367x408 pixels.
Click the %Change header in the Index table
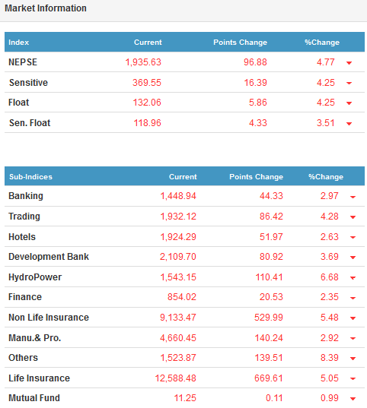click(322, 43)
